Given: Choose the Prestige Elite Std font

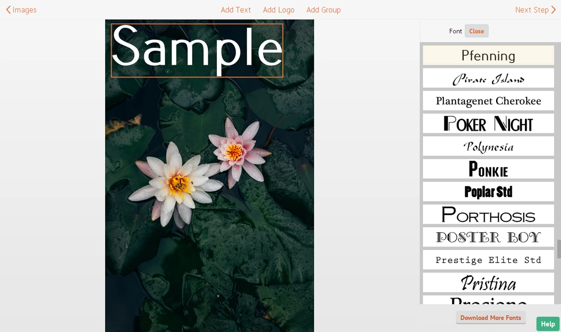Looking at the screenshot, I should click(x=488, y=260).
